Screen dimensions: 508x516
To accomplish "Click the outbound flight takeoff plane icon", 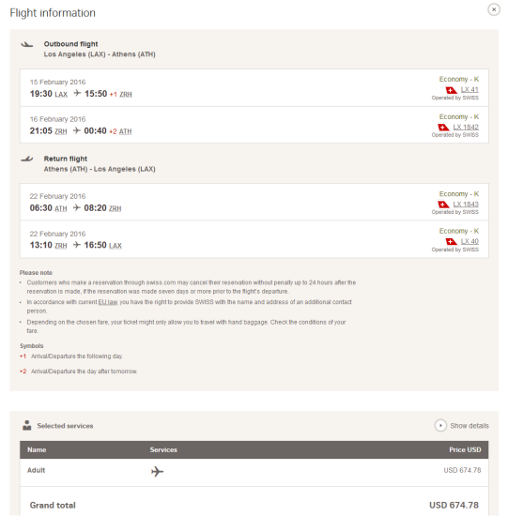I will tap(27, 44).
